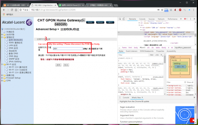
Task: Toggle the DevTools device toolbar icon
Action: [124, 19]
